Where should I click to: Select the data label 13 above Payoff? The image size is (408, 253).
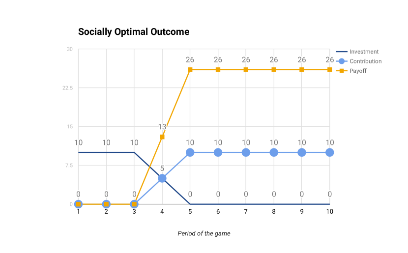(x=162, y=127)
